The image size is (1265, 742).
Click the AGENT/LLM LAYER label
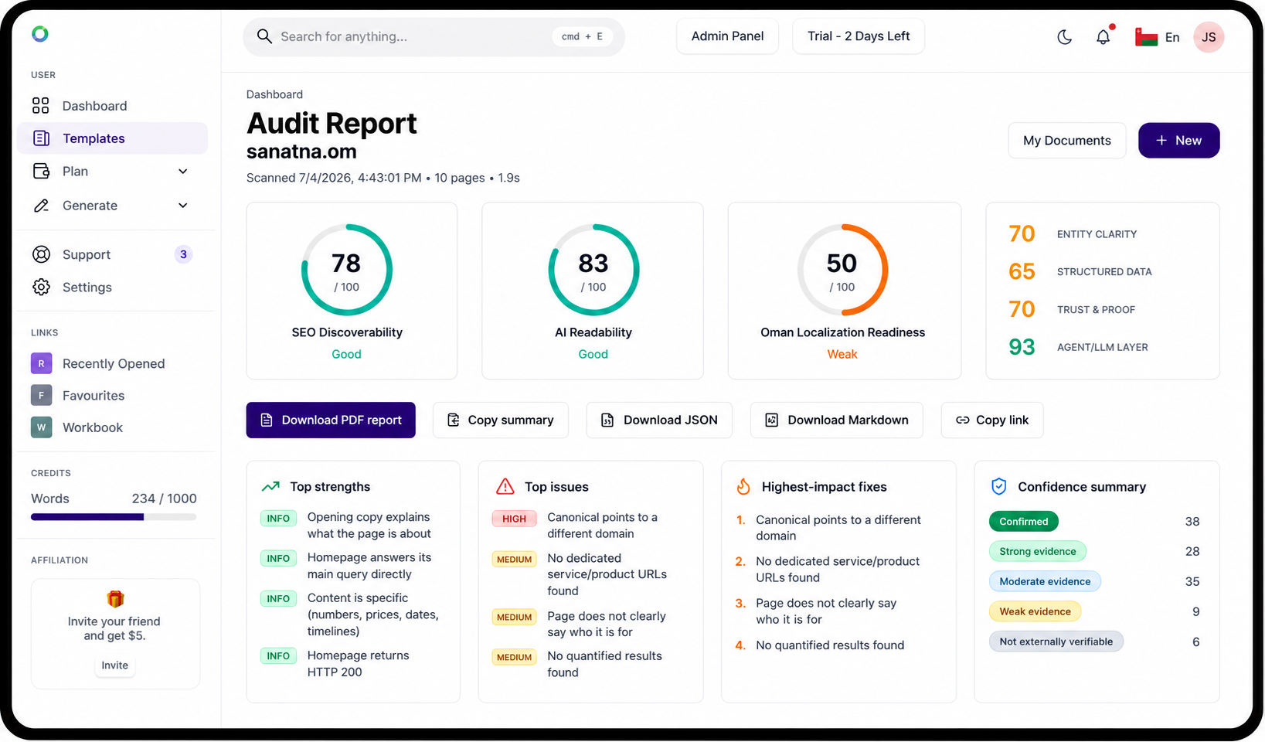(x=1102, y=347)
